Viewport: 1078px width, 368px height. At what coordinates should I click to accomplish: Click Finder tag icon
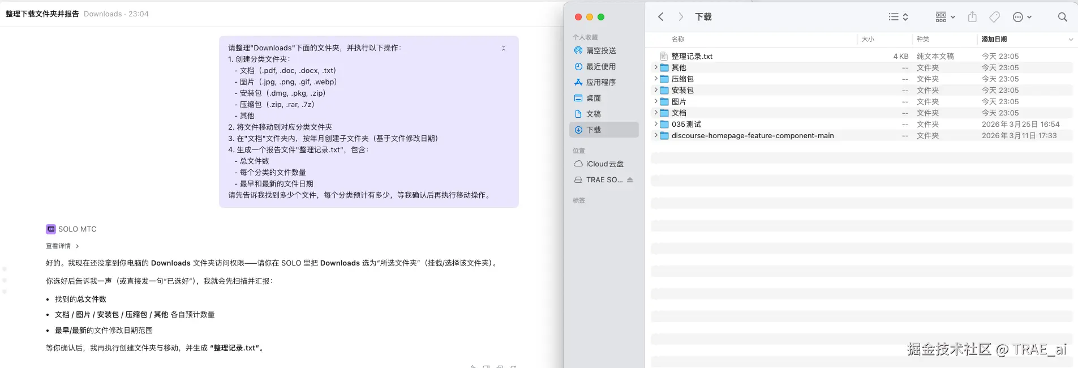pyautogui.click(x=994, y=17)
